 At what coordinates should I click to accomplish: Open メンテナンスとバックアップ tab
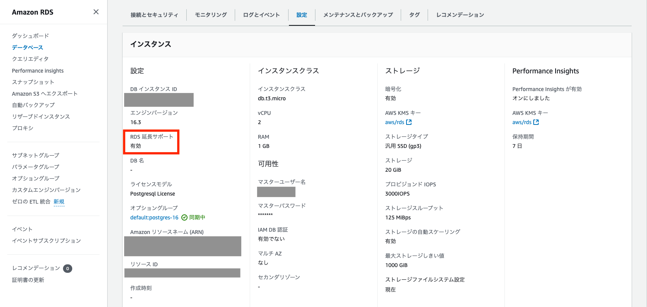[358, 15]
